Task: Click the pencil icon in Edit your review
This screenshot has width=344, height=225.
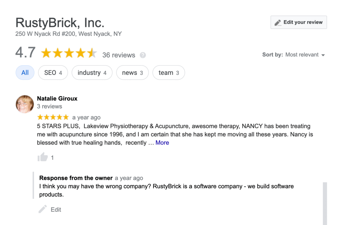Action: (x=277, y=22)
